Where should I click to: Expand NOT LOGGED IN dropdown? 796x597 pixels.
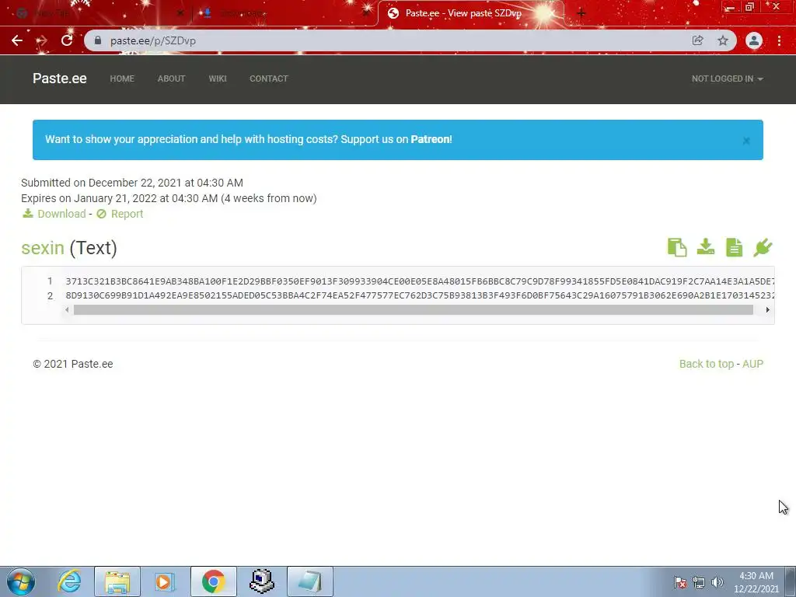click(727, 79)
